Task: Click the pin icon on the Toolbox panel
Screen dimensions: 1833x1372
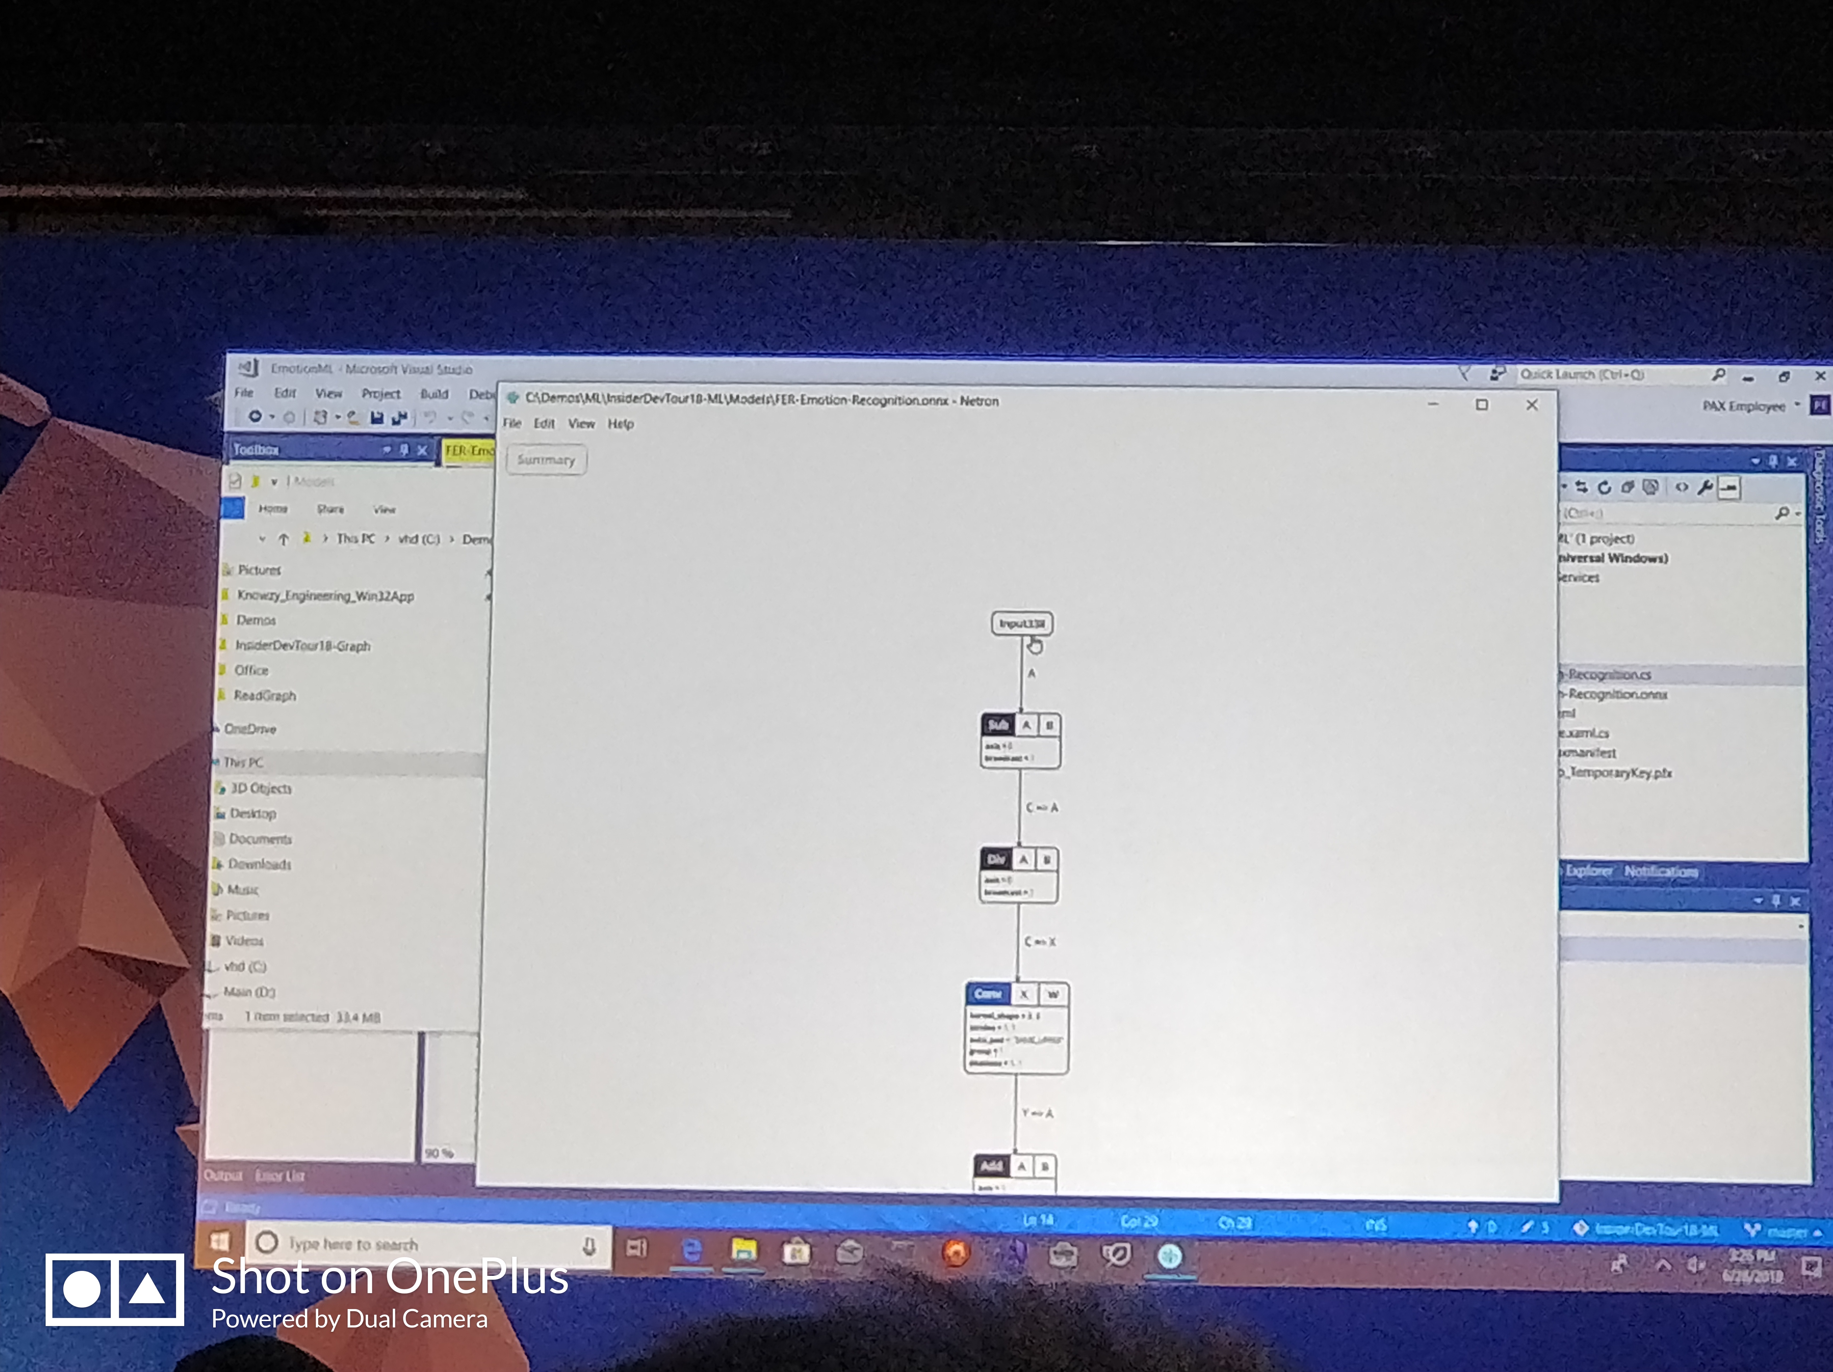Action: pyautogui.click(x=405, y=449)
